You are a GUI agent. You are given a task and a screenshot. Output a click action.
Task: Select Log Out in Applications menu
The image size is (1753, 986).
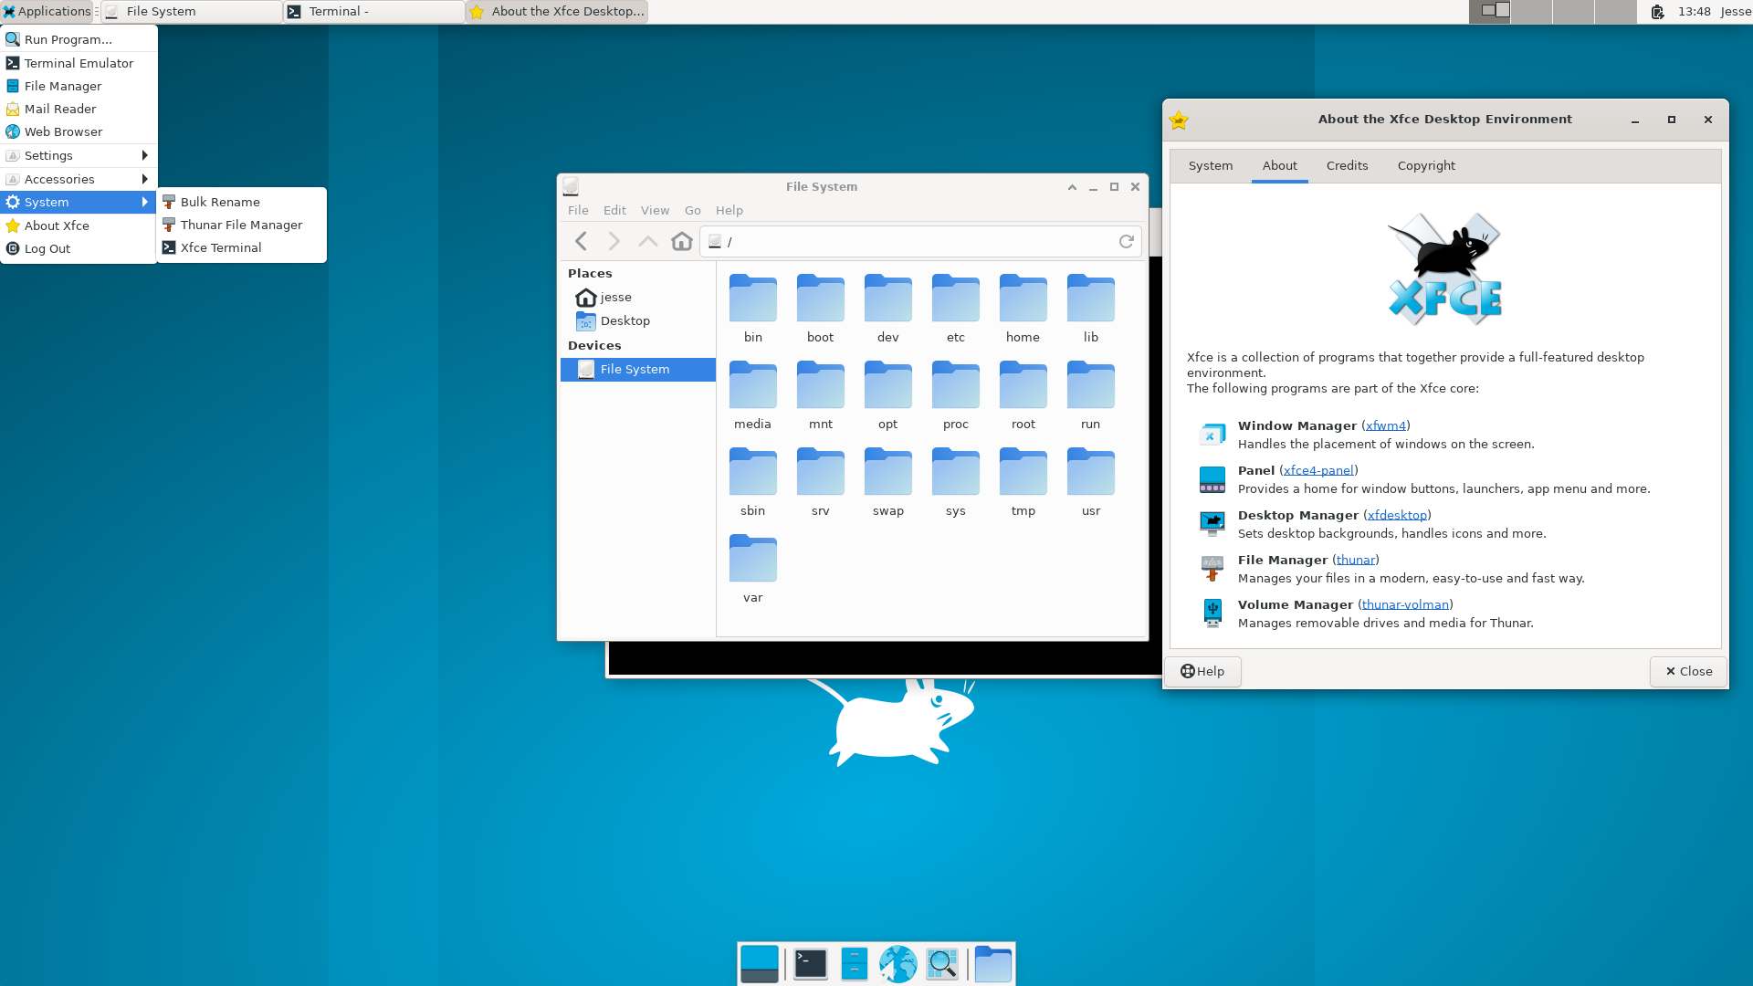point(79,248)
